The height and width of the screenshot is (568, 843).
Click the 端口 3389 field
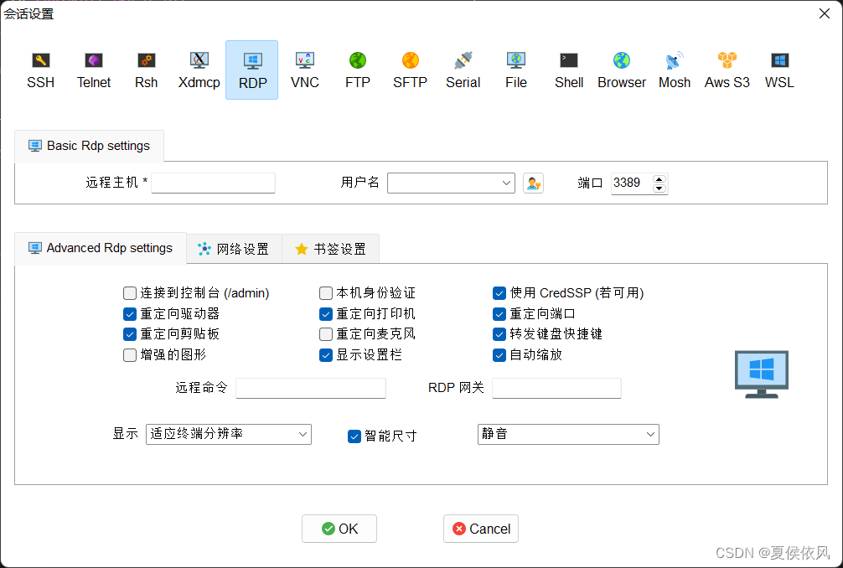pyautogui.click(x=632, y=183)
